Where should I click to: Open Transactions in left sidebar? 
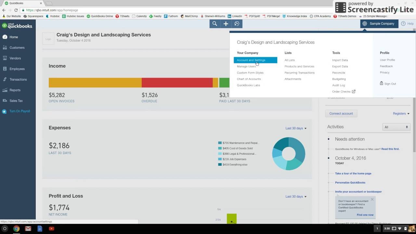18,79
